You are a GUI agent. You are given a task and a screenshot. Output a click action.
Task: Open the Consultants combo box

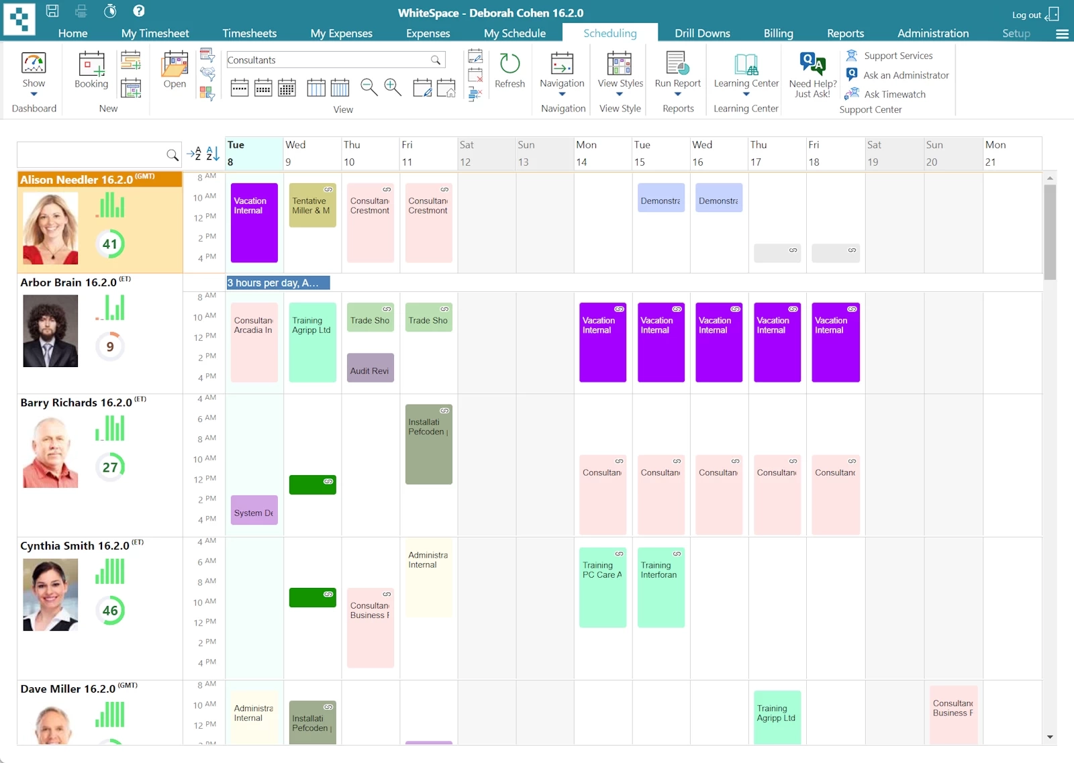click(336, 60)
